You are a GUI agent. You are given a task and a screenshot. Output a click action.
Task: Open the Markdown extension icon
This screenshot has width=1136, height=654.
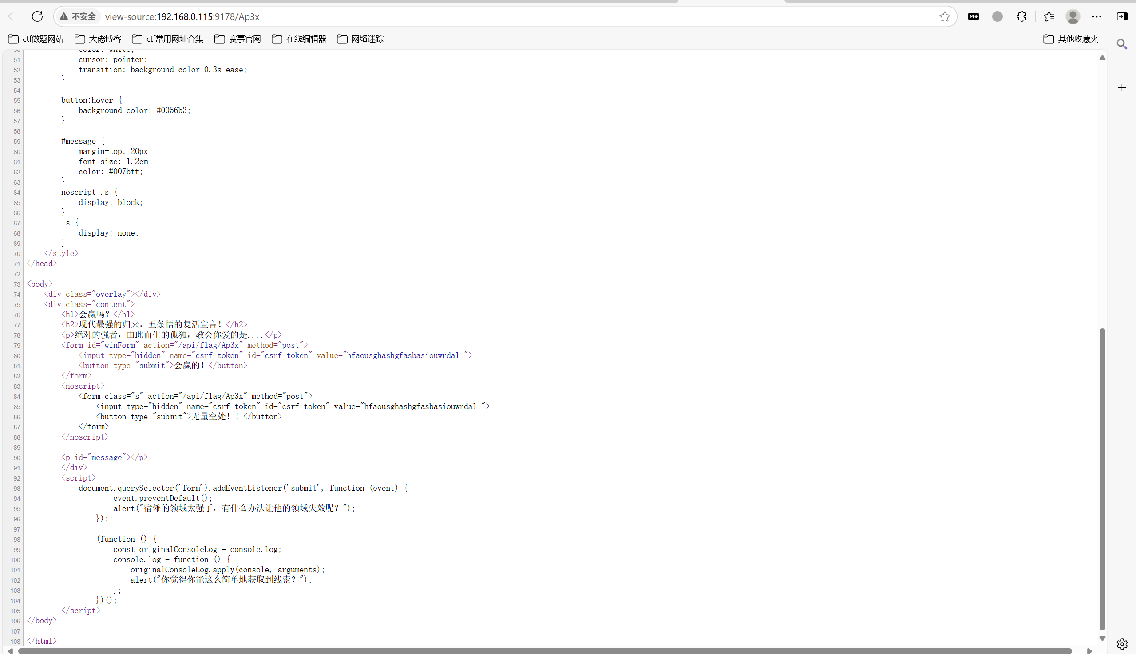click(974, 16)
